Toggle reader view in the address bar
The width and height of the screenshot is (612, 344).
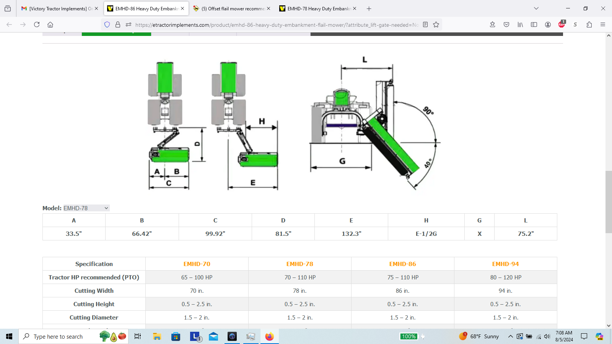(425, 24)
